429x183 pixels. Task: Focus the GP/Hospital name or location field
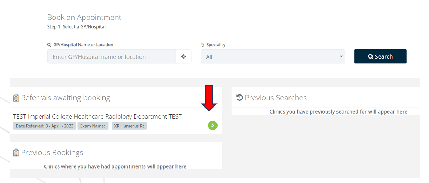(x=112, y=56)
